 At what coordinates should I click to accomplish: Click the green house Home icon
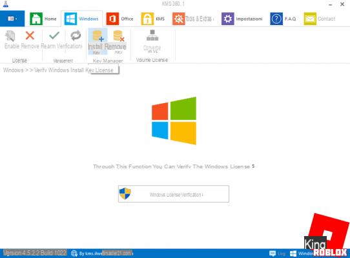coord(36,19)
